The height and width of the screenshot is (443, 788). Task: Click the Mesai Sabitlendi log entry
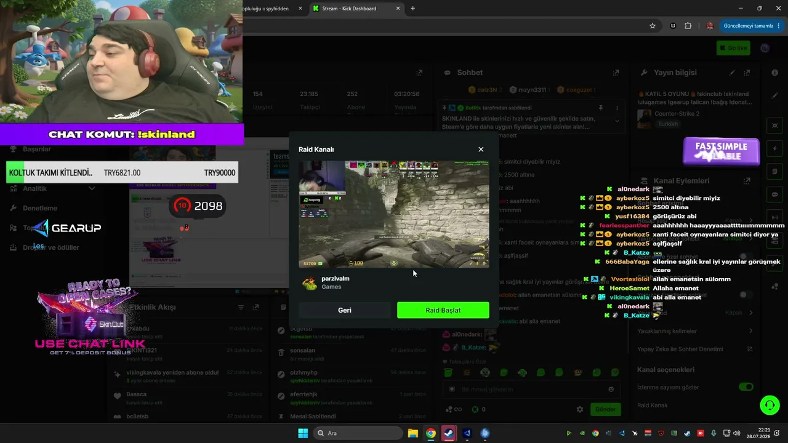(351, 417)
